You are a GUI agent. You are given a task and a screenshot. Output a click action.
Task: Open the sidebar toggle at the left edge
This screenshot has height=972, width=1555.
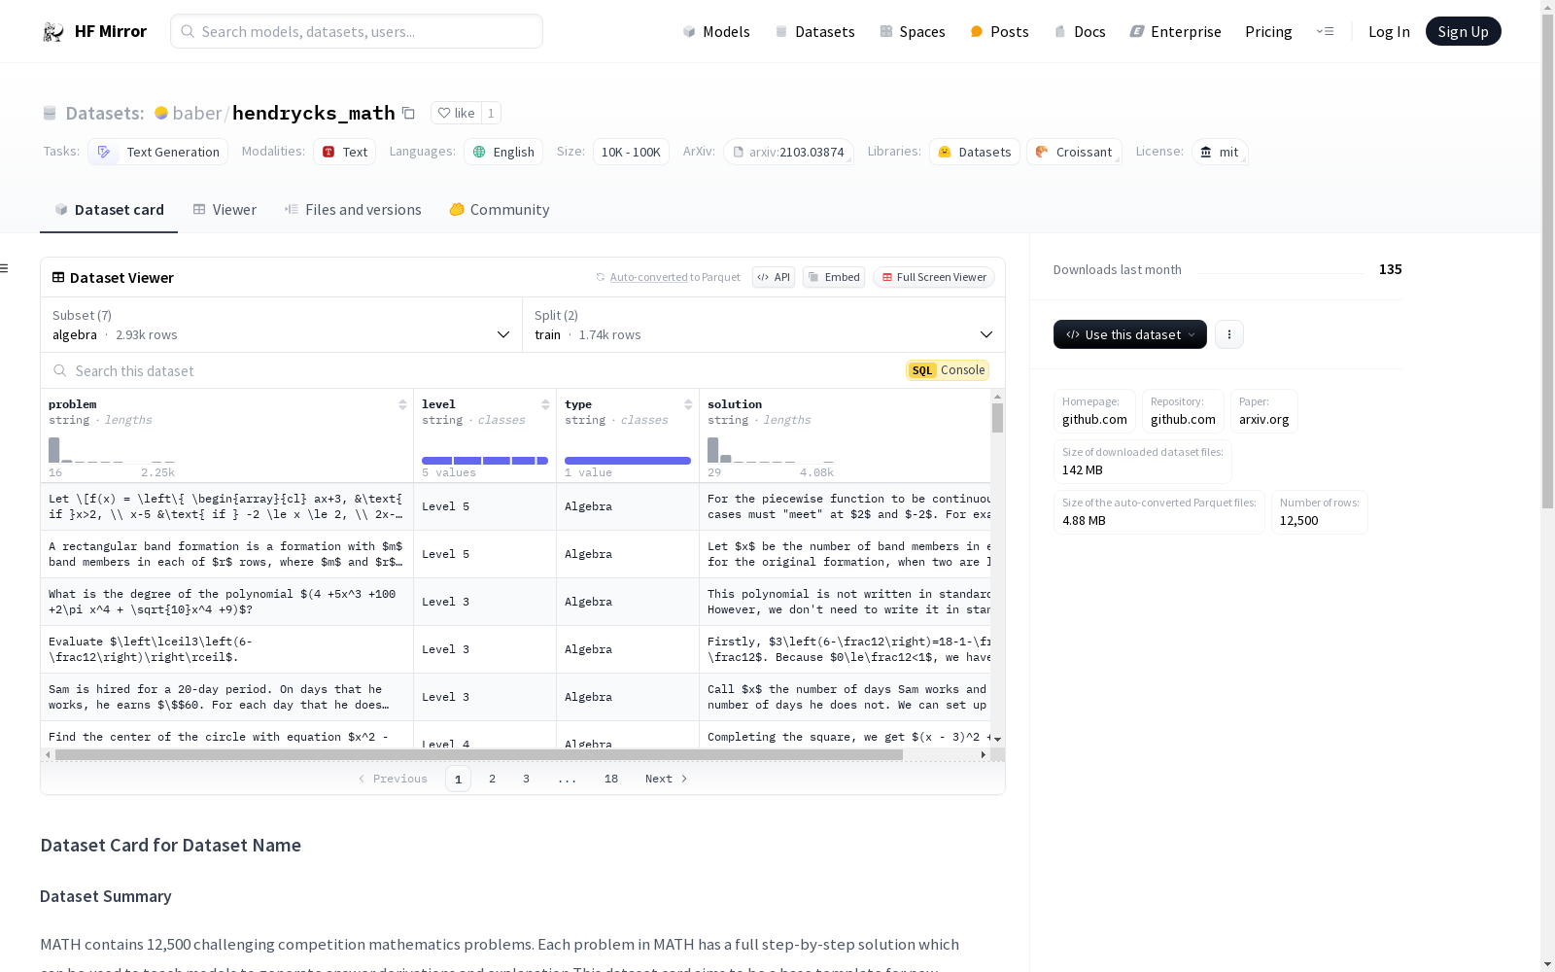tap(5, 268)
